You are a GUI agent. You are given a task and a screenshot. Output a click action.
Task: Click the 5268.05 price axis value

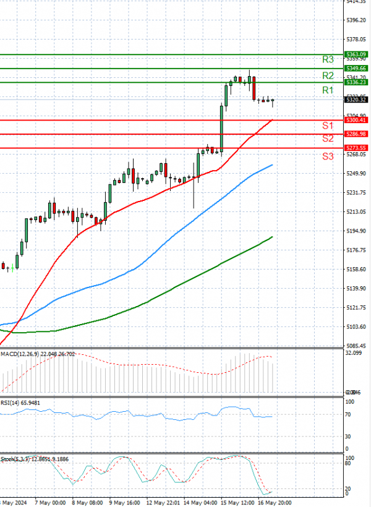click(356, 154)
